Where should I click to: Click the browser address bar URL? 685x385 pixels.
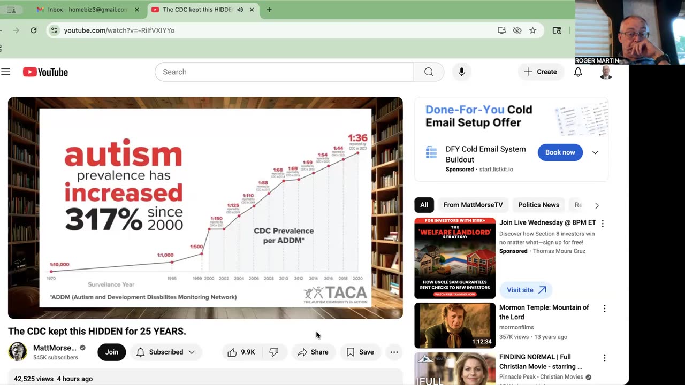pos(119,30)
